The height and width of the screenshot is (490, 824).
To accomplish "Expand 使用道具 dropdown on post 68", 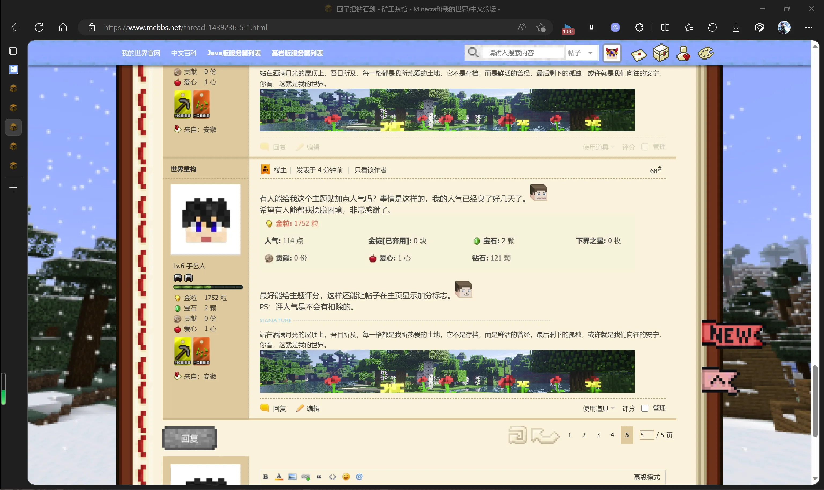I will coord(598,408).
